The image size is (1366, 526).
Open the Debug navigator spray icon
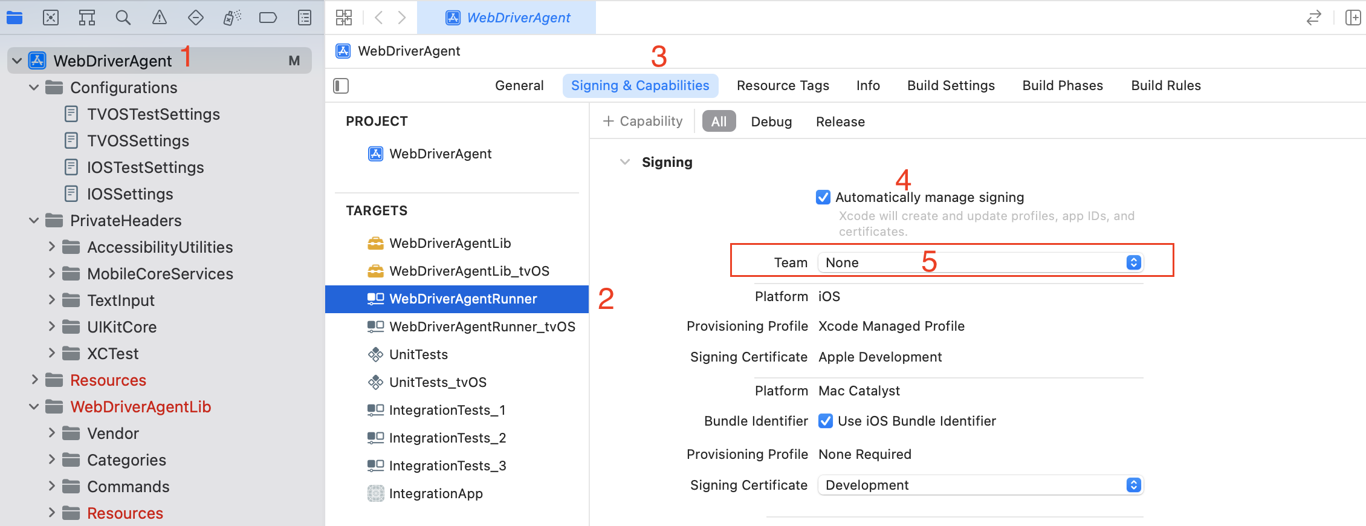(232, 18)
